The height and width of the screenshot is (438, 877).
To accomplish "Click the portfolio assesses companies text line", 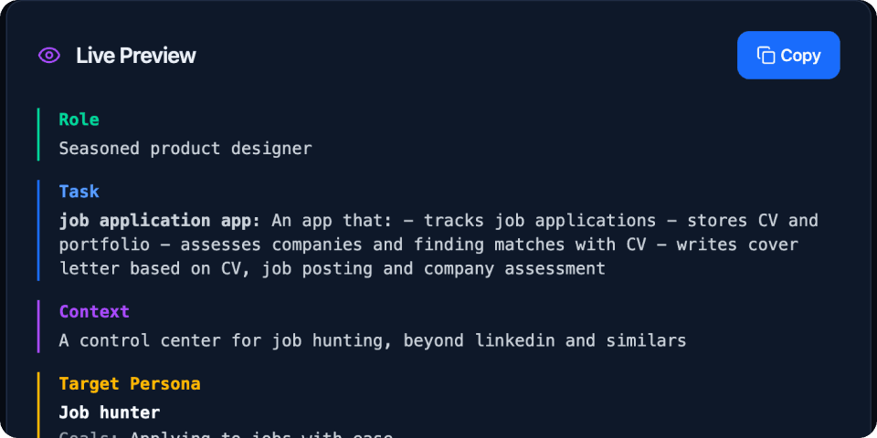I will 428,245.
